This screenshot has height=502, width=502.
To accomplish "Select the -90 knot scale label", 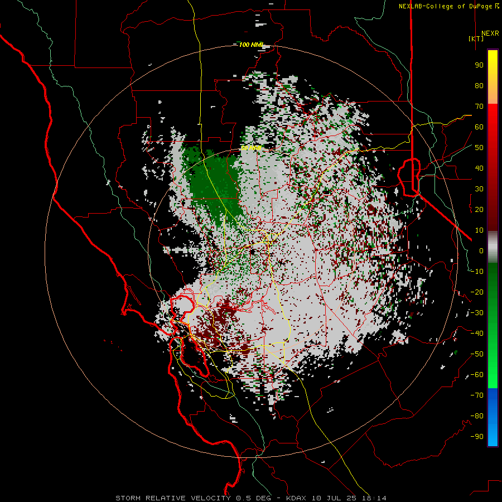I will (x=477, y=437).
